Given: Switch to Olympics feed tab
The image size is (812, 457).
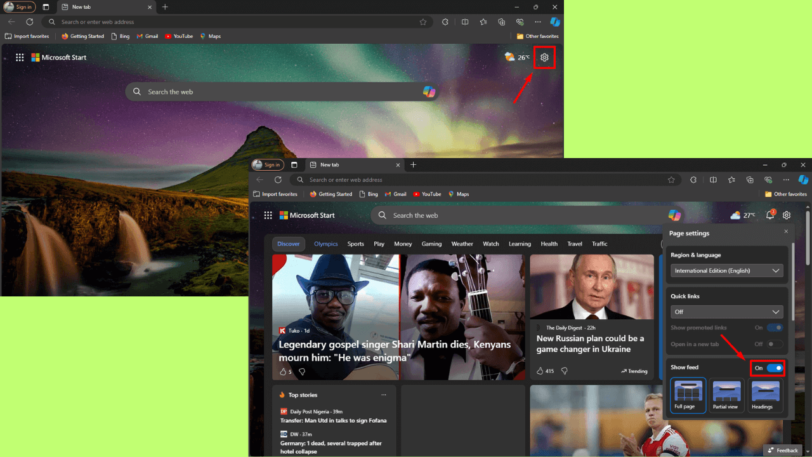Looking at the screenshot, I should coord(326,244).
